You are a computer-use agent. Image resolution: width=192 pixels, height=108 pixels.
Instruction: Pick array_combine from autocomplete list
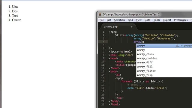coord(164,58)
